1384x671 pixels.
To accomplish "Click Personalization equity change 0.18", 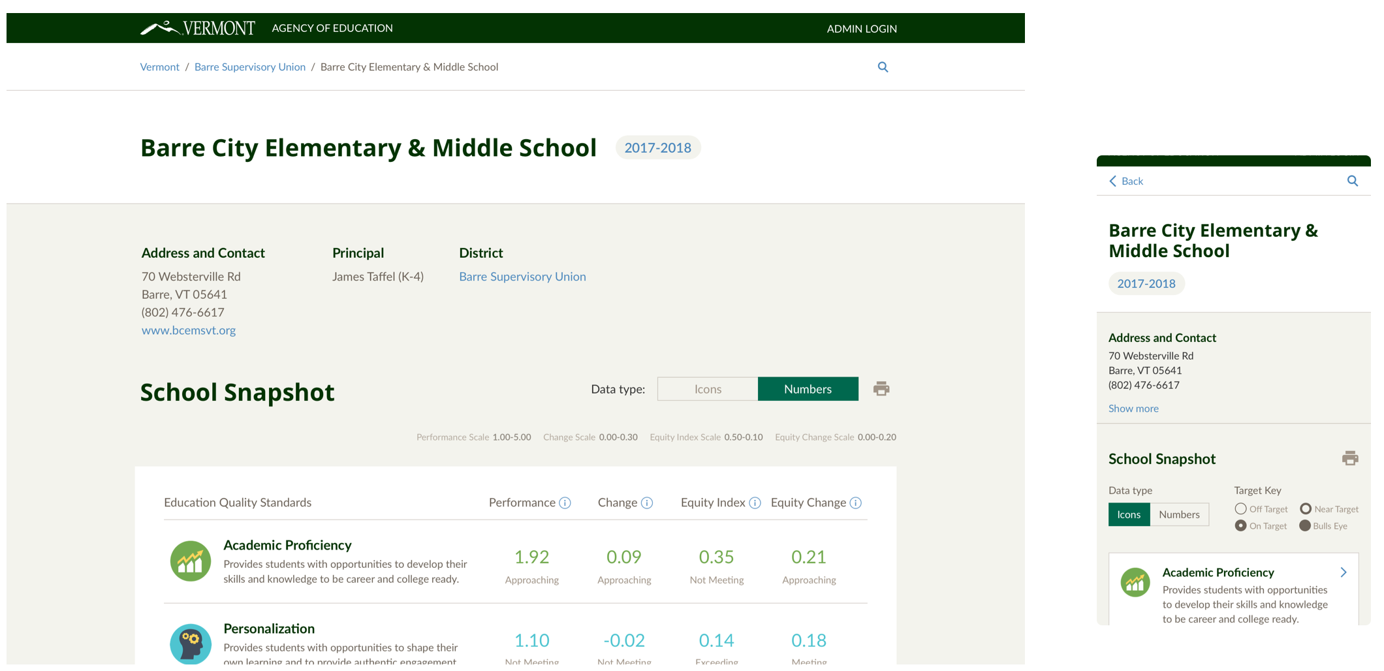I will 808,640.
